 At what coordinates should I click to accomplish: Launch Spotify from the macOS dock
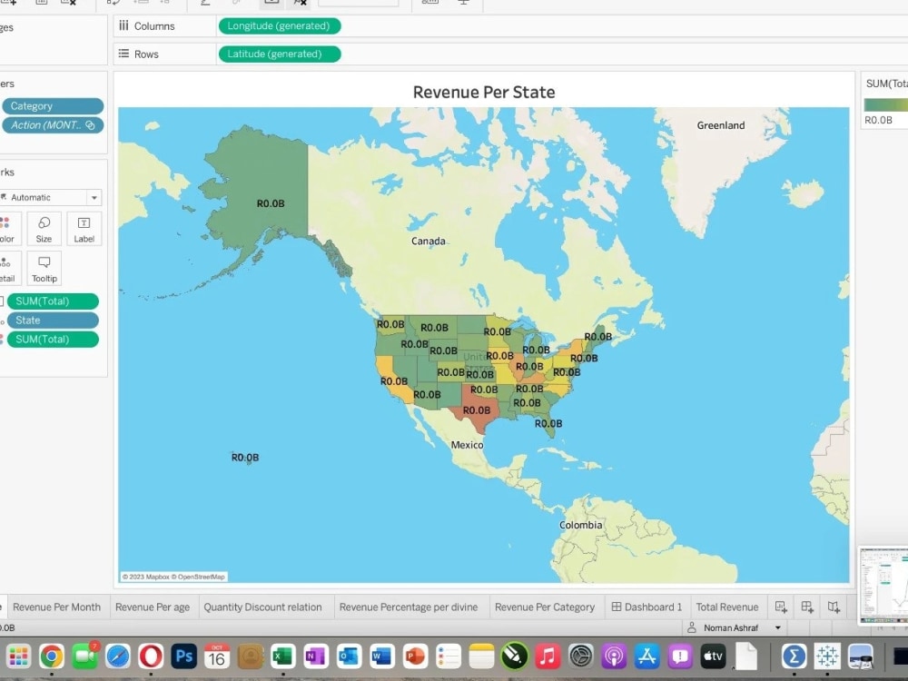pos(514,656)
